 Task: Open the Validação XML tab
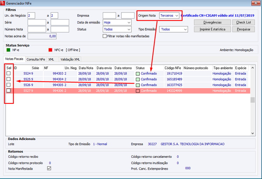[x=70, y=59]
